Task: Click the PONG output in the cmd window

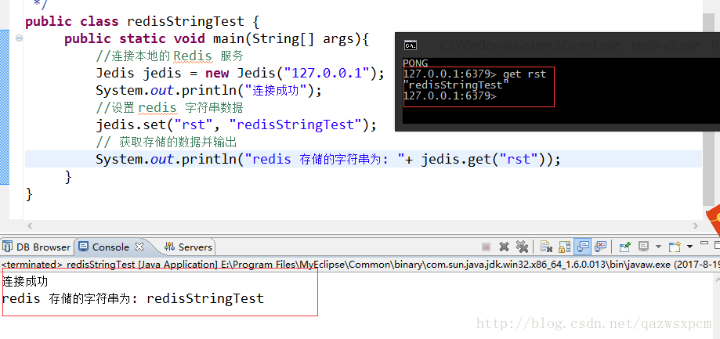Action: 415,63
